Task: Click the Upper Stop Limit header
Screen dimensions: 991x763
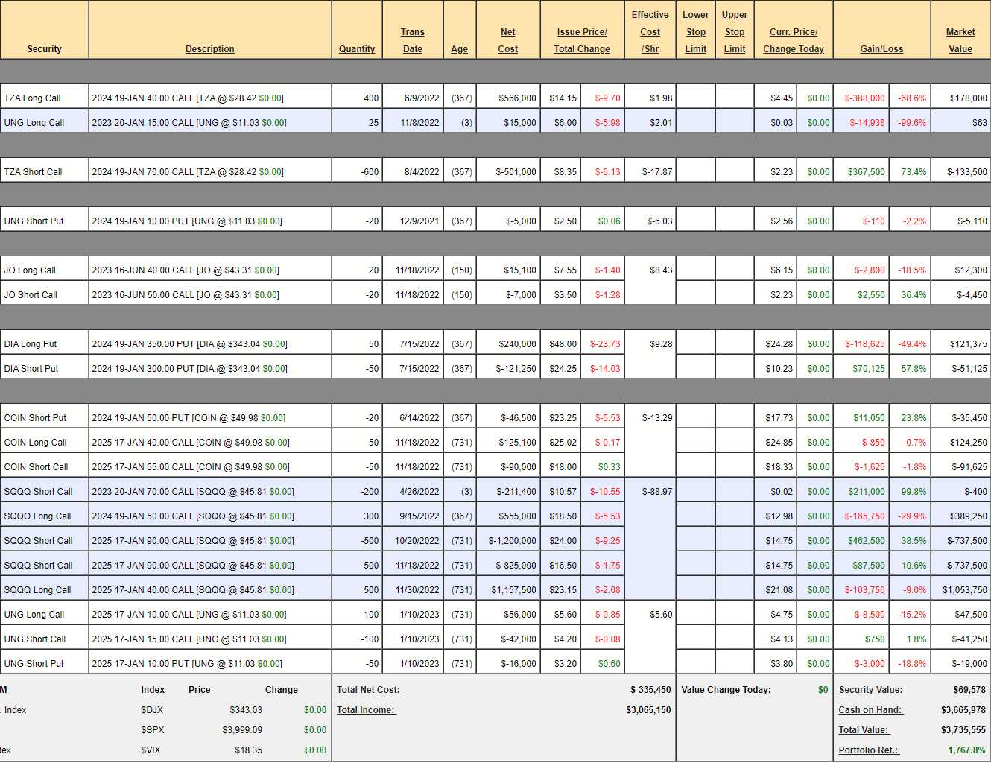Action: 734,32
